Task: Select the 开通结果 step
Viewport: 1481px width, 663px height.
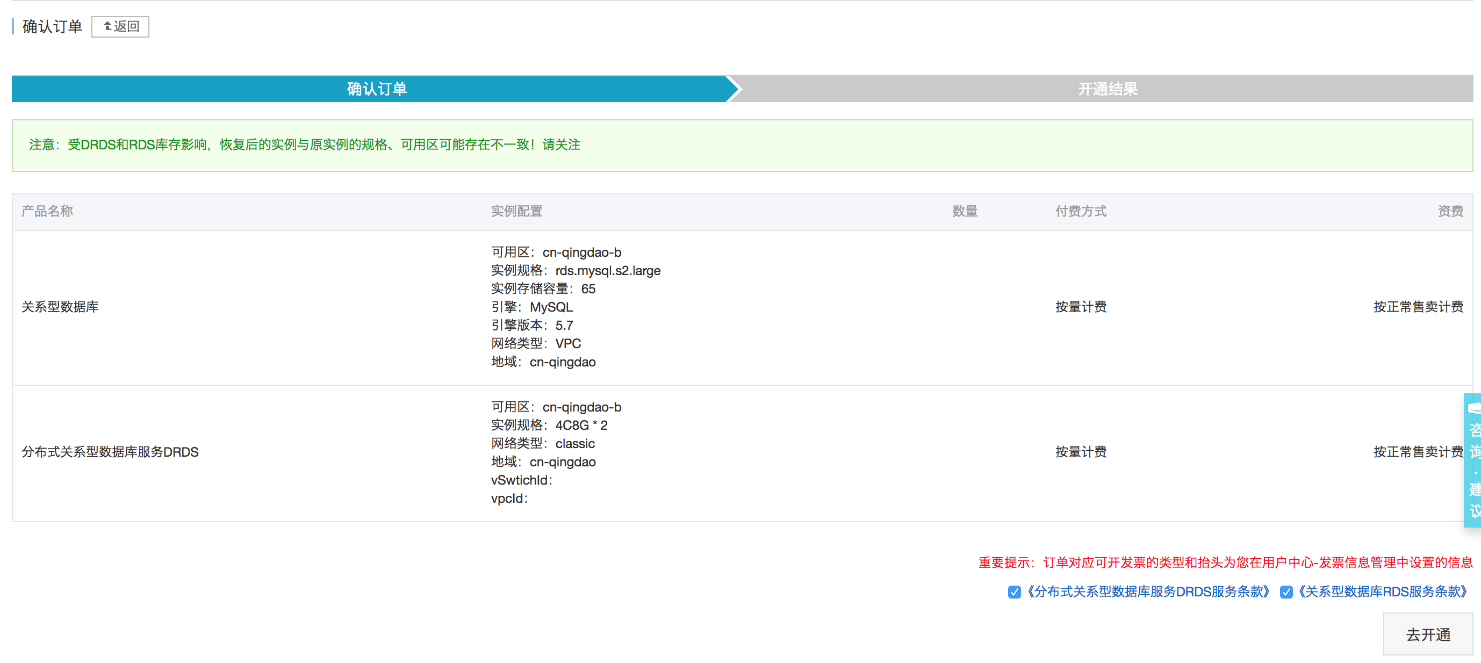Action: click(x=1108, y=89)
